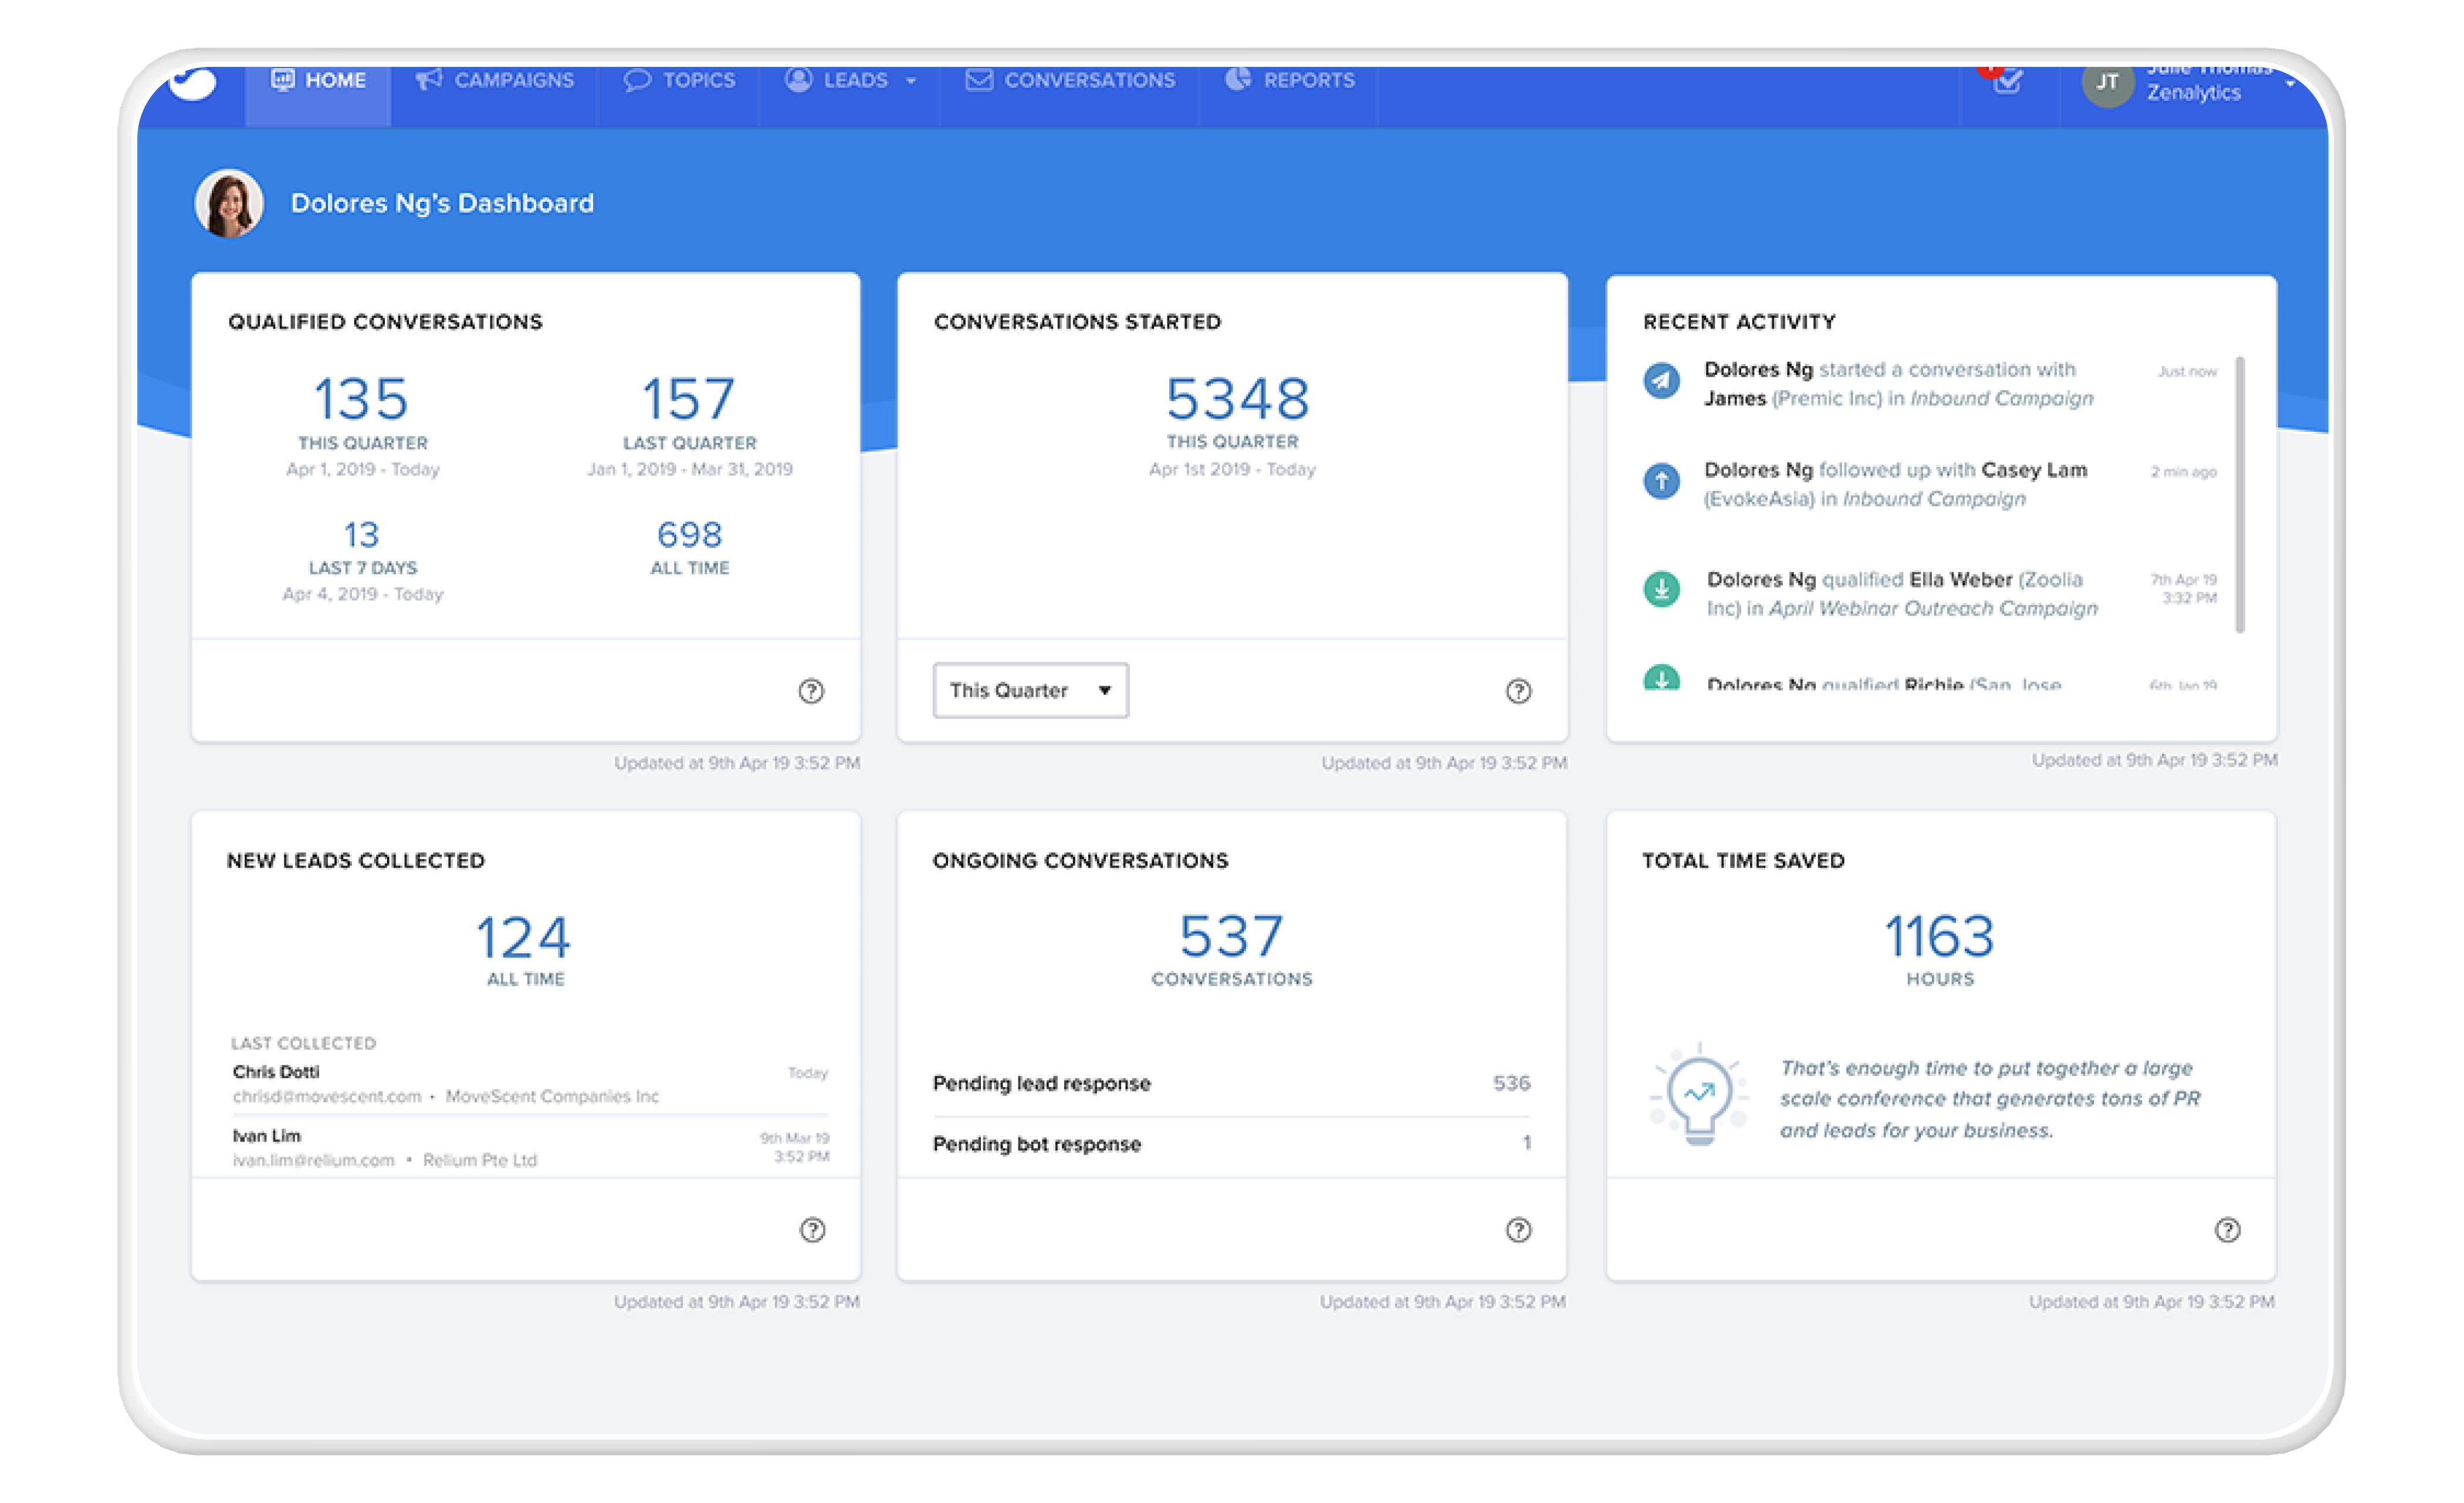
Task: Expand the Leads menu arrow
Action: (x=911, y=81)
